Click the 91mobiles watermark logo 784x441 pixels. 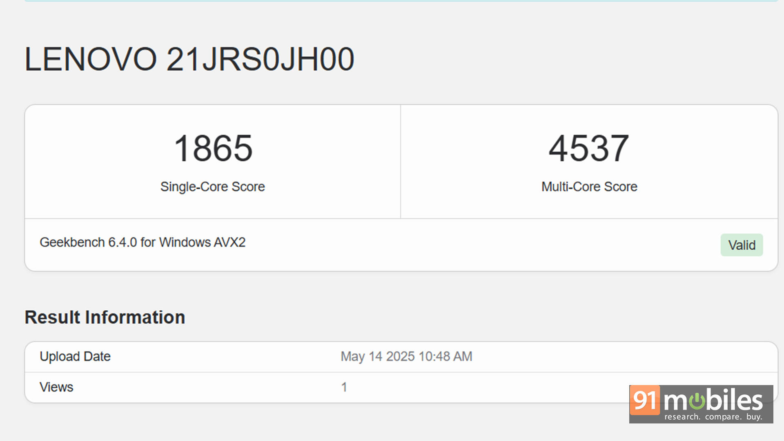[x=701, y=404]
